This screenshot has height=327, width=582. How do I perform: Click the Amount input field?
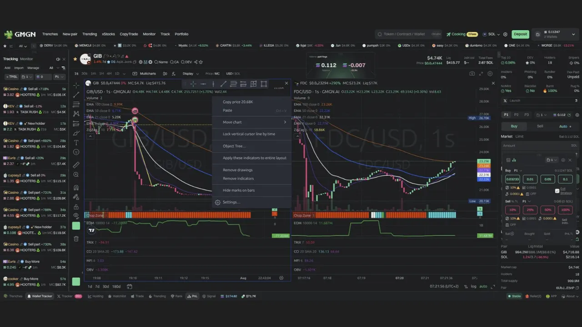[x=540, y=145]
